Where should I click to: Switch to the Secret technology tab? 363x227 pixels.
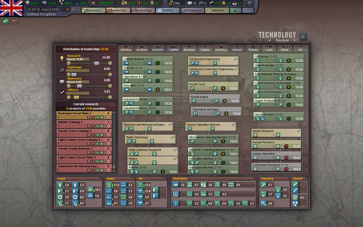237,48
